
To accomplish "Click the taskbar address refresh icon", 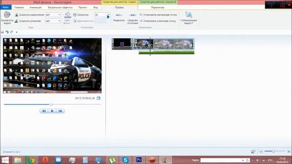I will point(247,160).
